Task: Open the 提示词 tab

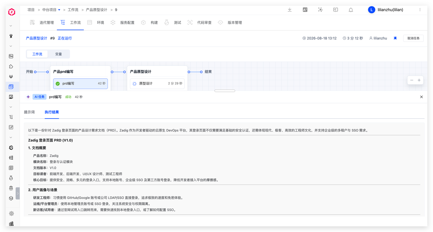Action: click(x=29, y=112)
